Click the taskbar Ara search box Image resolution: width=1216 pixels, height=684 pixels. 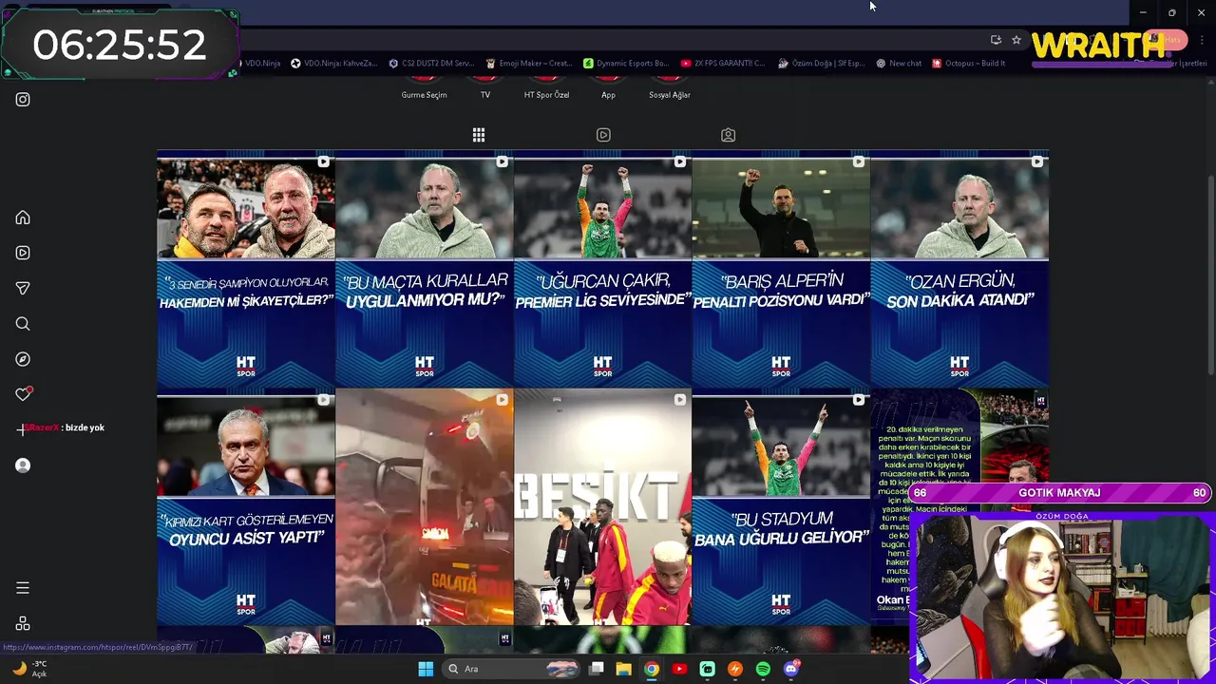513,669
